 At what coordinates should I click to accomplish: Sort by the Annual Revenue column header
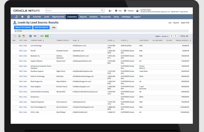point(182,40)
